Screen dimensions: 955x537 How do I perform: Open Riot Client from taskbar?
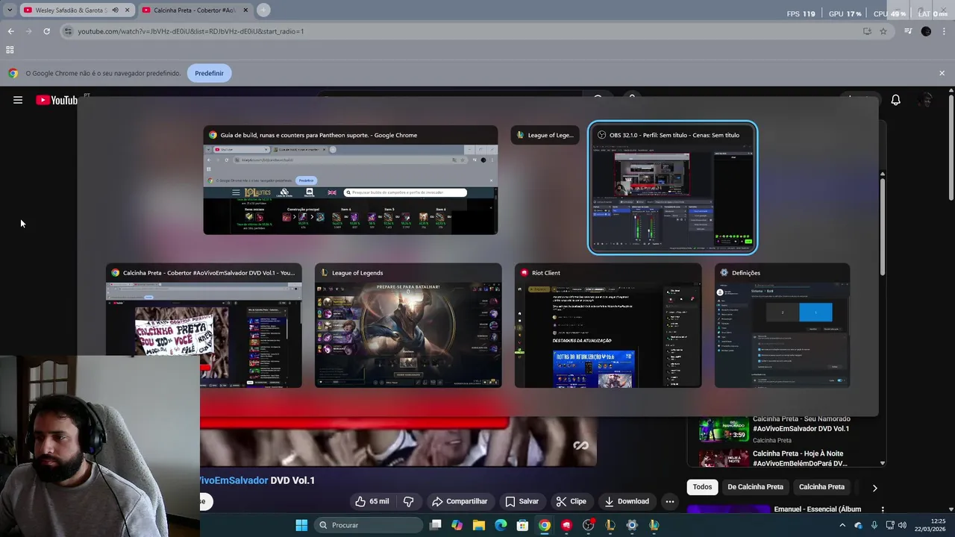click(x=566, y=525)
